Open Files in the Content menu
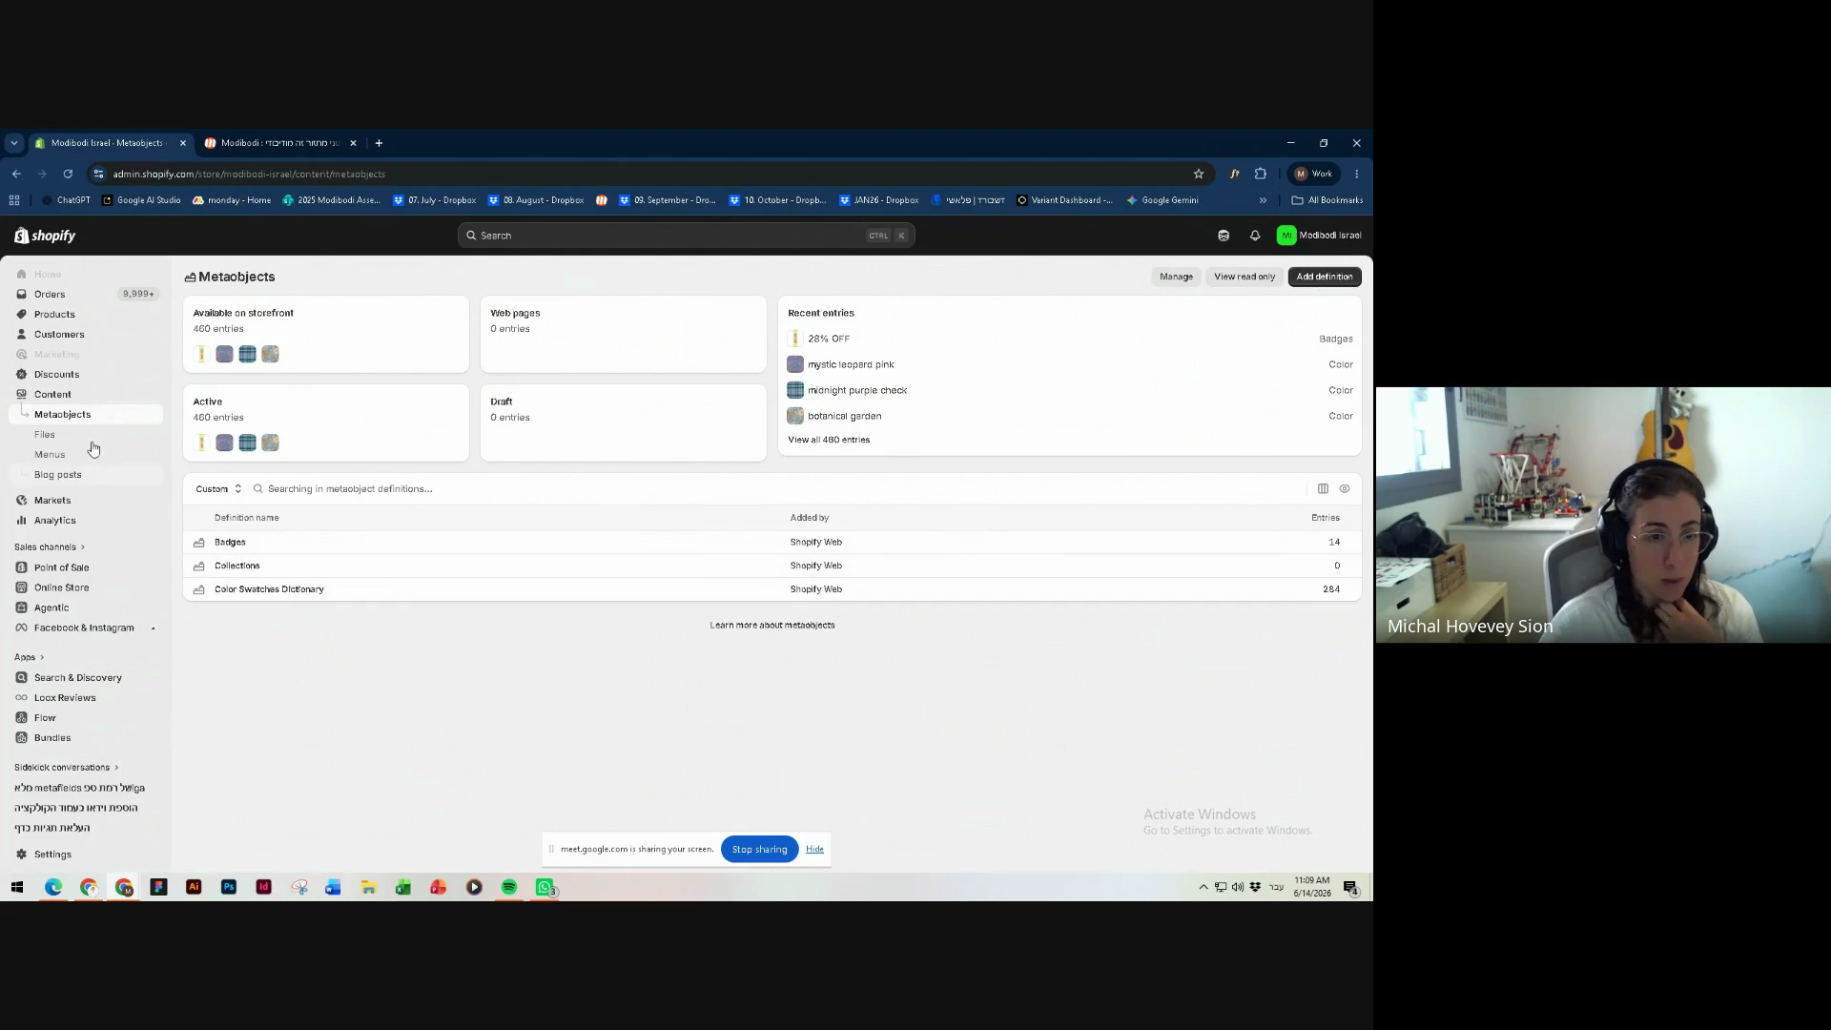Image resolution: width=1831 pixels, height=1030 pixels. (x=45, y=435)
